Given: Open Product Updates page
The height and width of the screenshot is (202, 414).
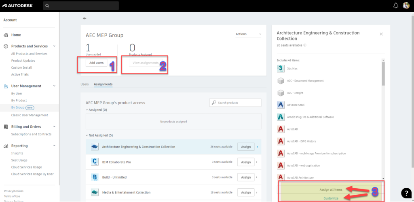Looking at the screenshot, I should 23,61.
